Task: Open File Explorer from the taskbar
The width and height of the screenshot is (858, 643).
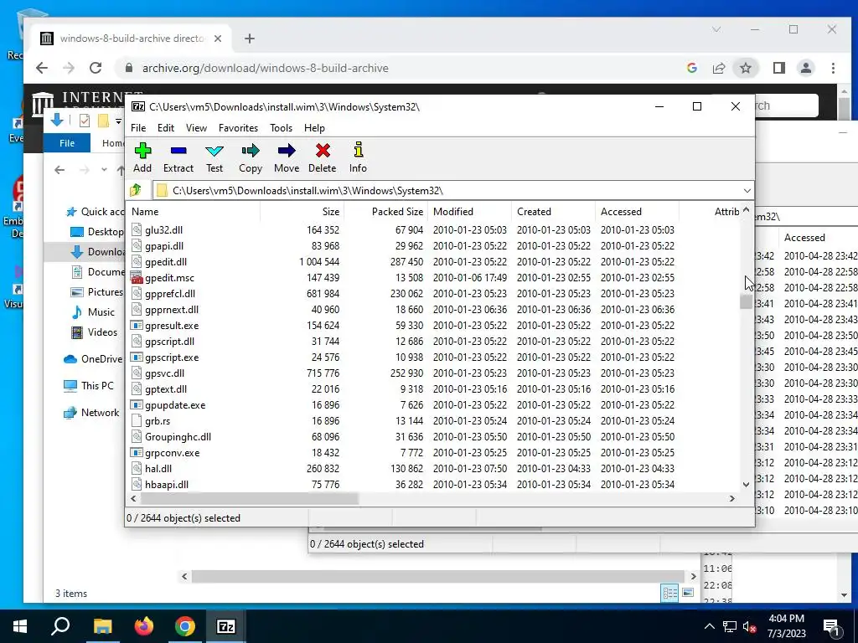Action: tap(102, 626)
